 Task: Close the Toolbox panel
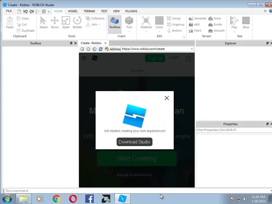pyautogui.click(x=75, y=43)
